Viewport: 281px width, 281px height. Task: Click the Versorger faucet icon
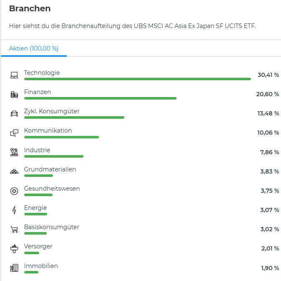click(14, 248)
